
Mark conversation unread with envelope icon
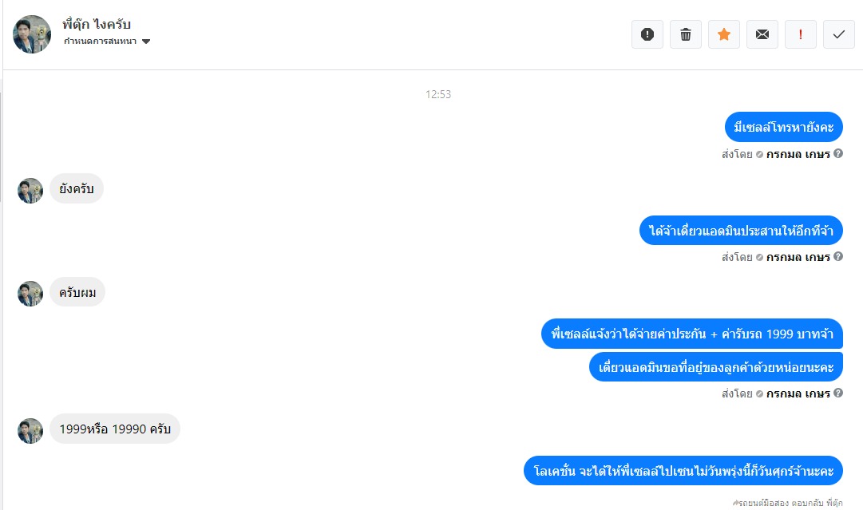click(x=762, y=34)
